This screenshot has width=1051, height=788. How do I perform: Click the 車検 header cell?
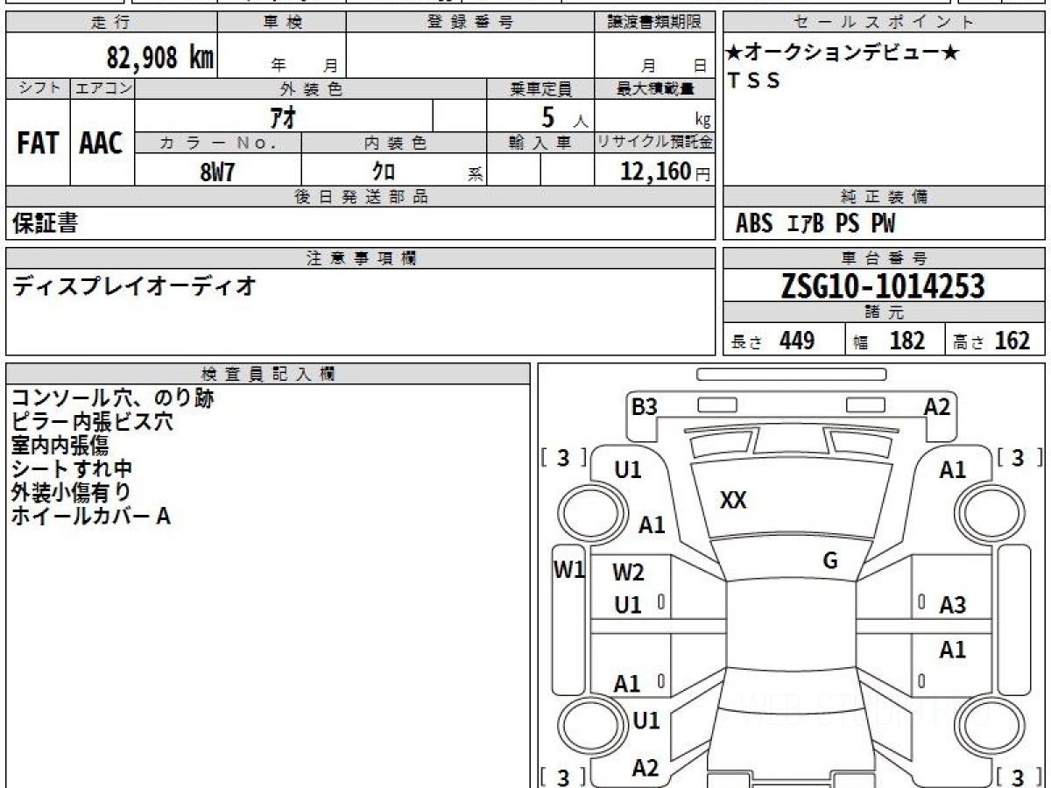tap(282, 22)
